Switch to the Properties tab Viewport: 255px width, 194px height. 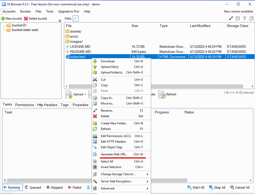[x=80, y=105]
